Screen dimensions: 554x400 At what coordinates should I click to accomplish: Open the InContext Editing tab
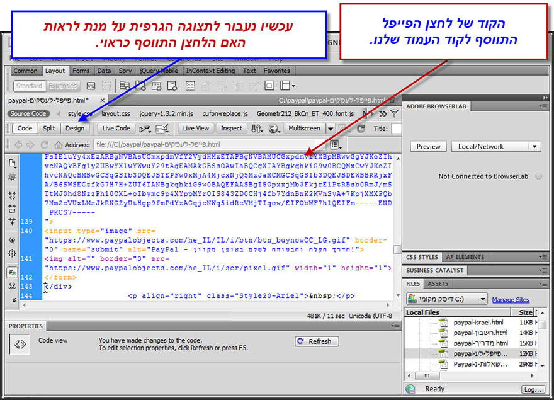tap(210, 71)
